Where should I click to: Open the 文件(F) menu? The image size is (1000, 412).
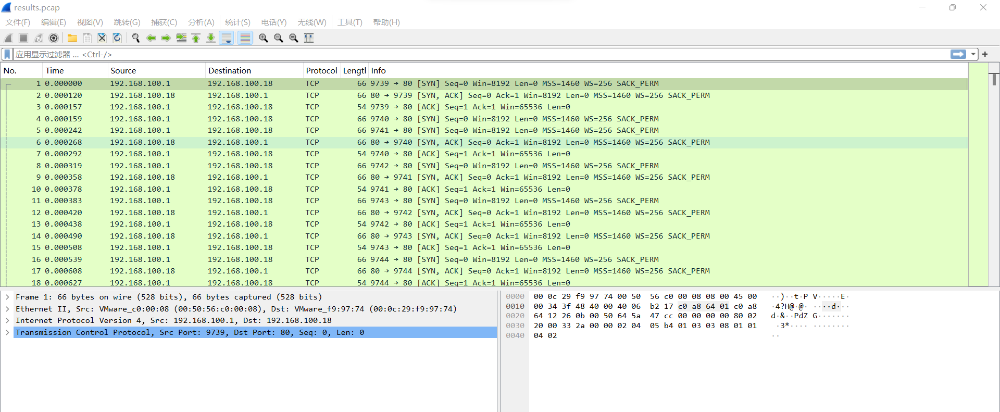18,22
